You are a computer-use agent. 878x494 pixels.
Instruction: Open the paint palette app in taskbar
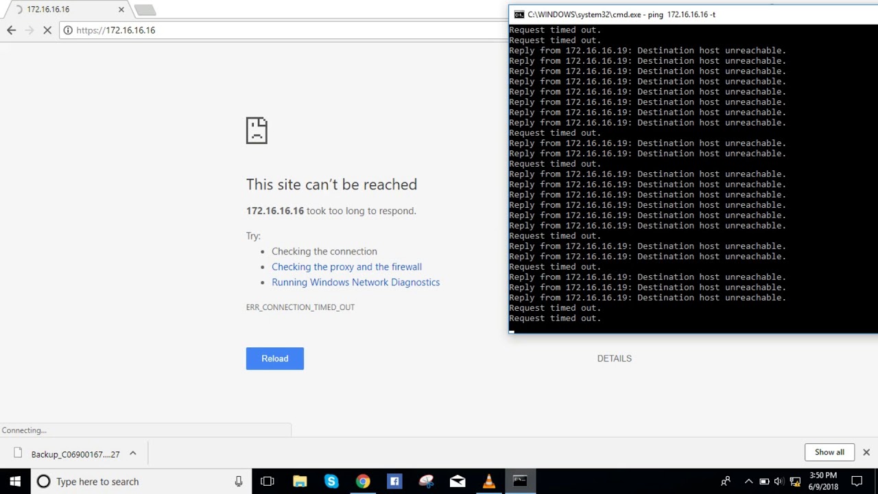426,482
